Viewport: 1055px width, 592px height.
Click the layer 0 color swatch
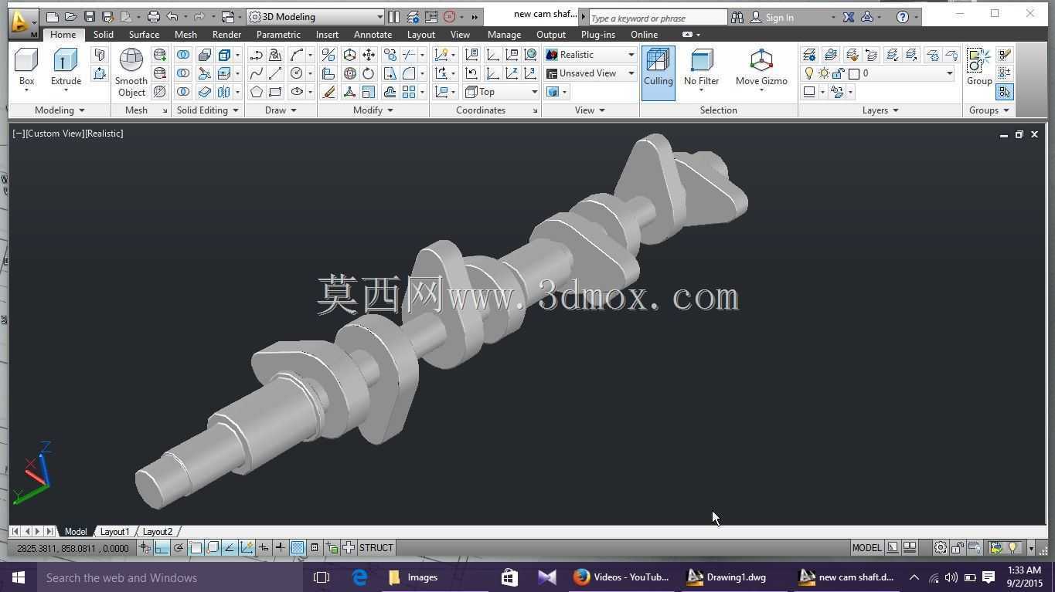[854, 73]
